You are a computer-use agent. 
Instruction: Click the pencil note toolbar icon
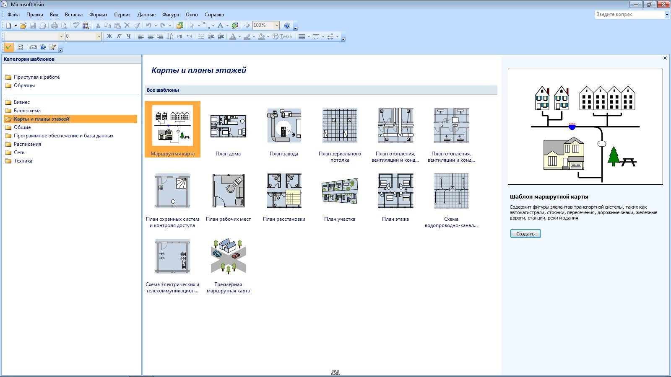[52, 47]
